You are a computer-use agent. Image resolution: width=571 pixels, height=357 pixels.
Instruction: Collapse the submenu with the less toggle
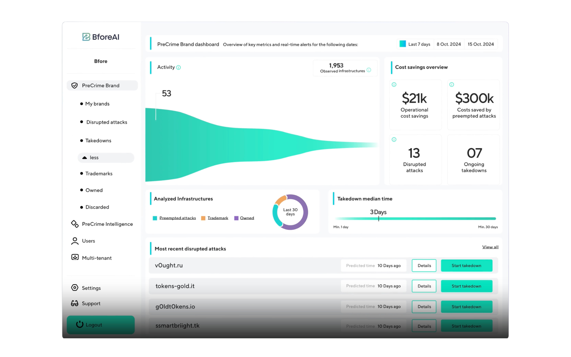point(106,158)
